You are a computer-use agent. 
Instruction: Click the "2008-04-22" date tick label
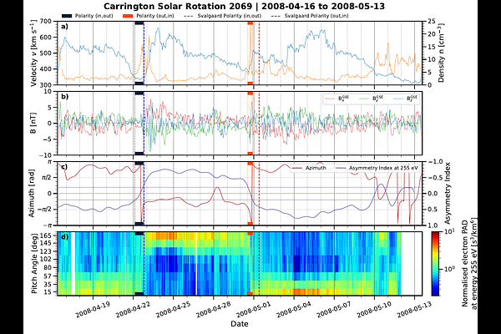[133, 310]
